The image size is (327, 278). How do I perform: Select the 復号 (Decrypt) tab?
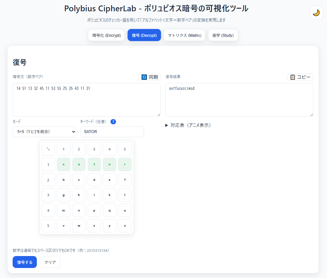click(x=144, y=35)
